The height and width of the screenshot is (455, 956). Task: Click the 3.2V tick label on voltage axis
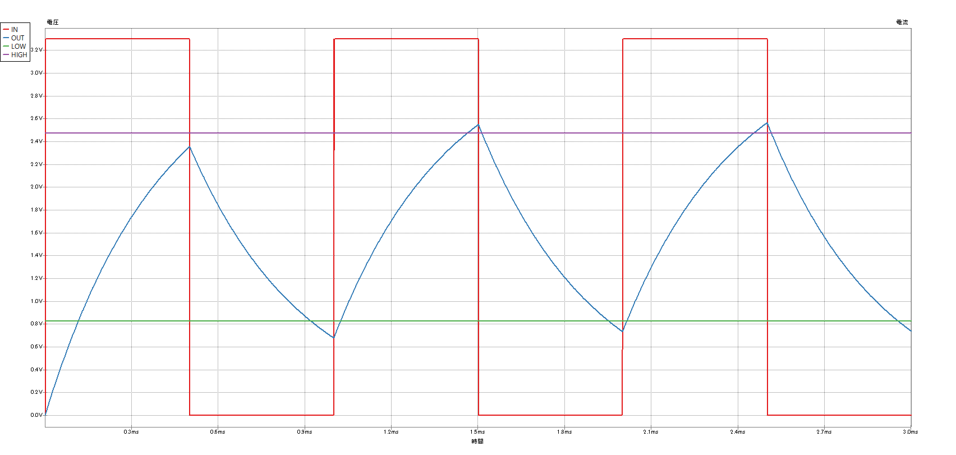click(36, 50)
